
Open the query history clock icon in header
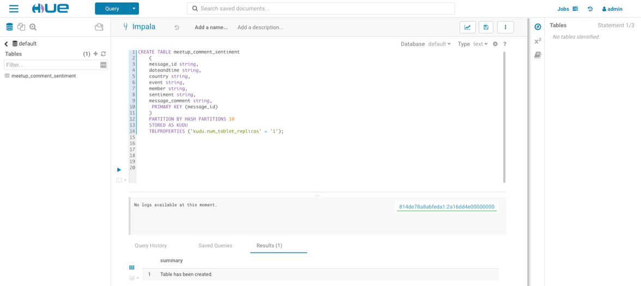pyautogui.click(x=590, y=9)
